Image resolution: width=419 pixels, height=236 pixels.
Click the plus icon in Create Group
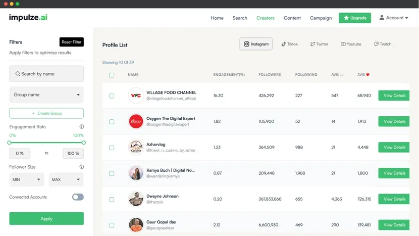coord(33,113)
